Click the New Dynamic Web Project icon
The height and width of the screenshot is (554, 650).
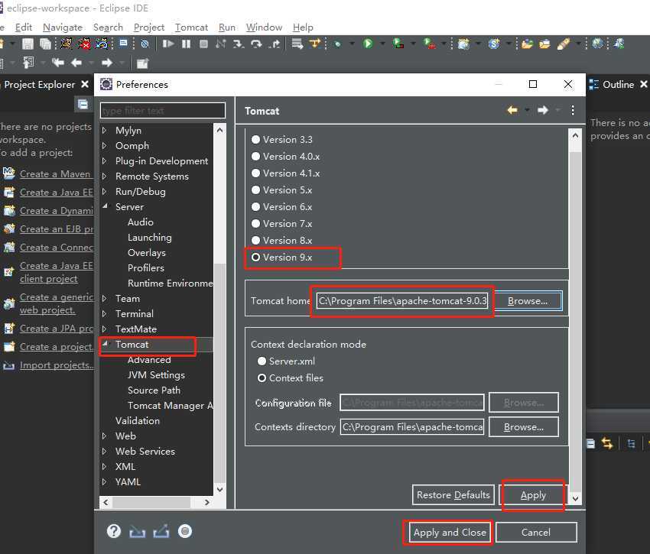pos(463,43)
